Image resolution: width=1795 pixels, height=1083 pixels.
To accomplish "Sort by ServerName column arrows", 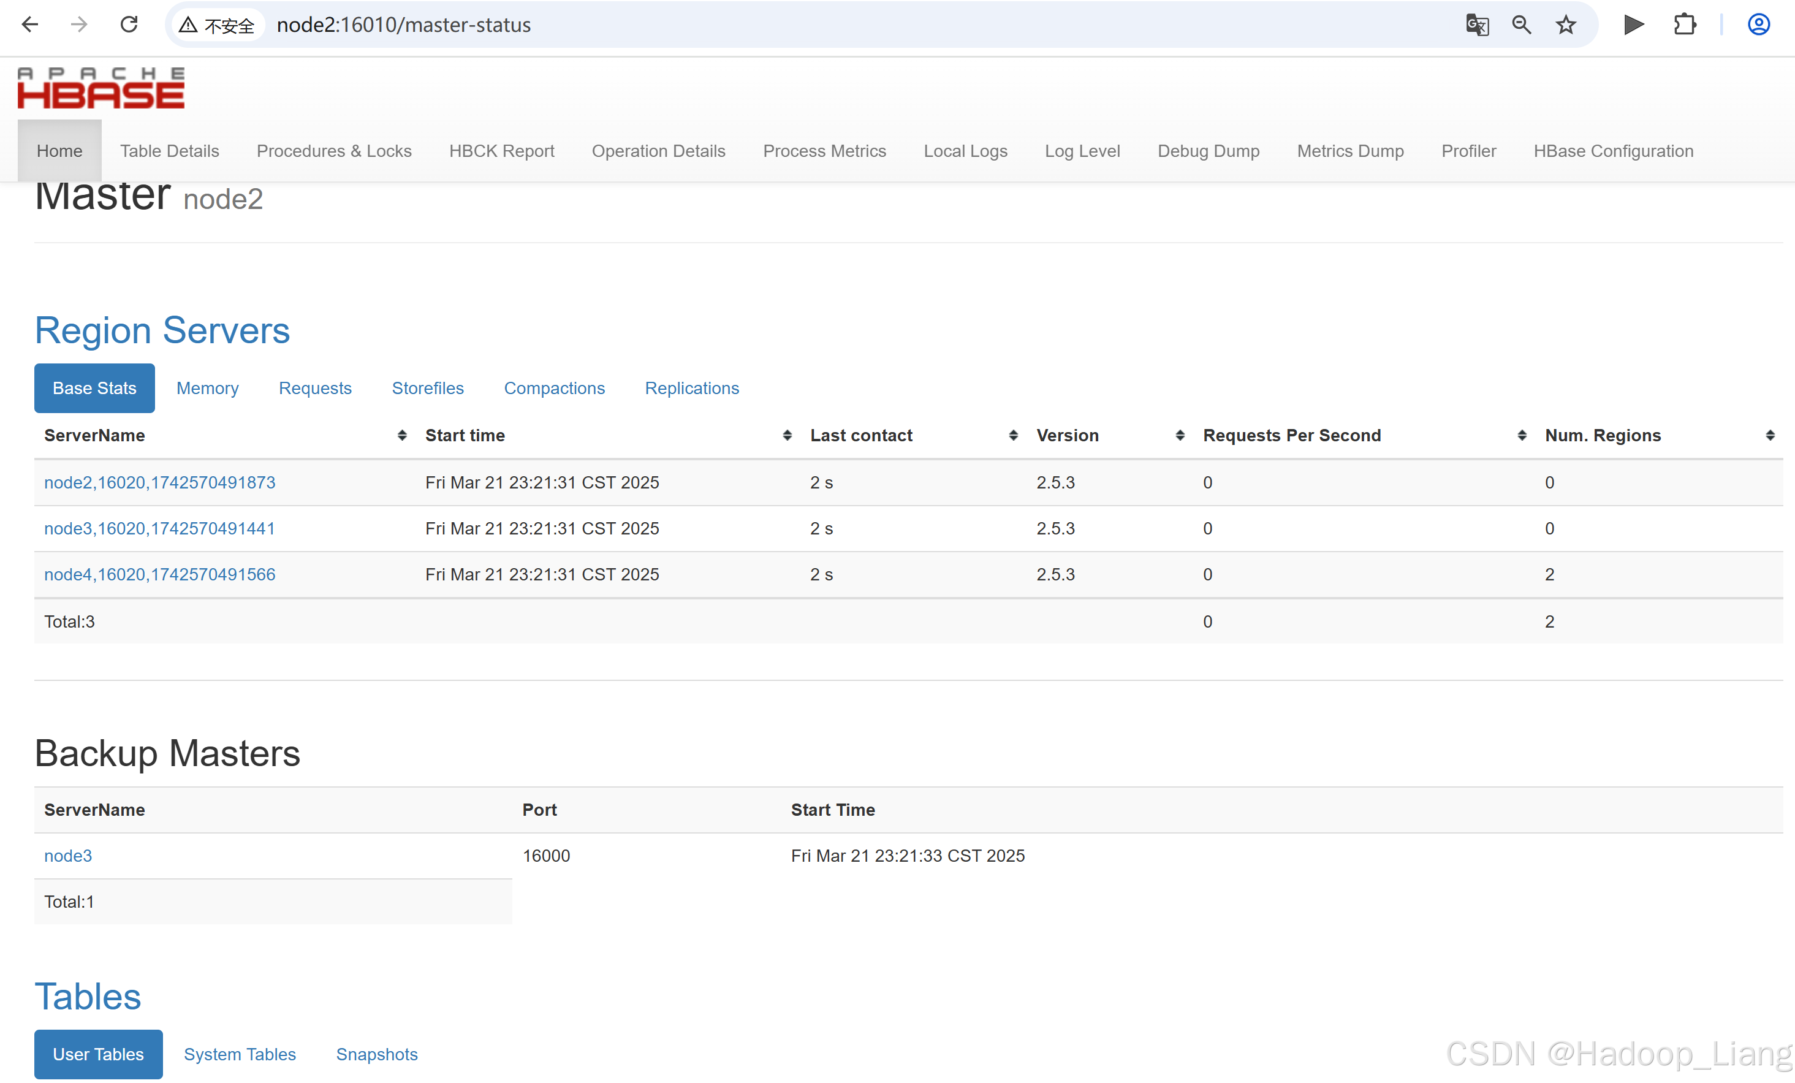I will click(402, 435).
